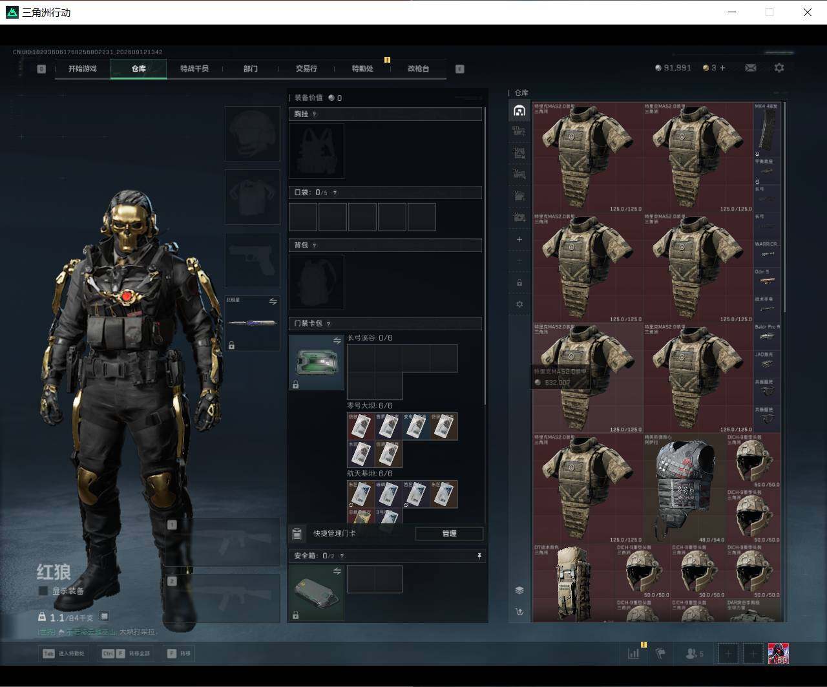
Task: Switch to the 特战干员 tab
Action: pos(194,69)
